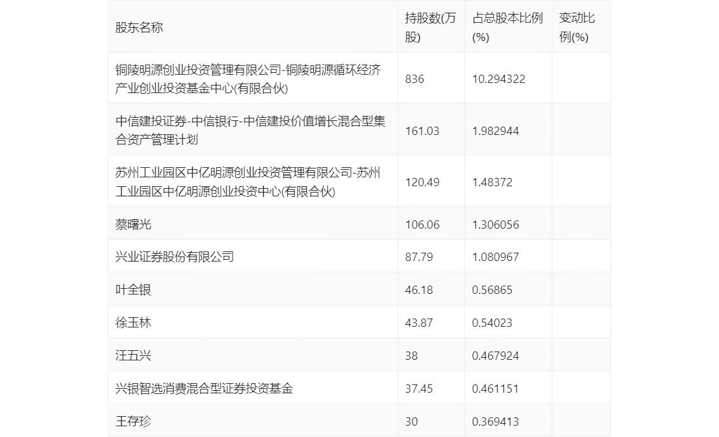This screenshot has width=719, height=437.
Task: Click the 持股数(万股) column header
Action: pyautogui.click(x=430, y=27)
